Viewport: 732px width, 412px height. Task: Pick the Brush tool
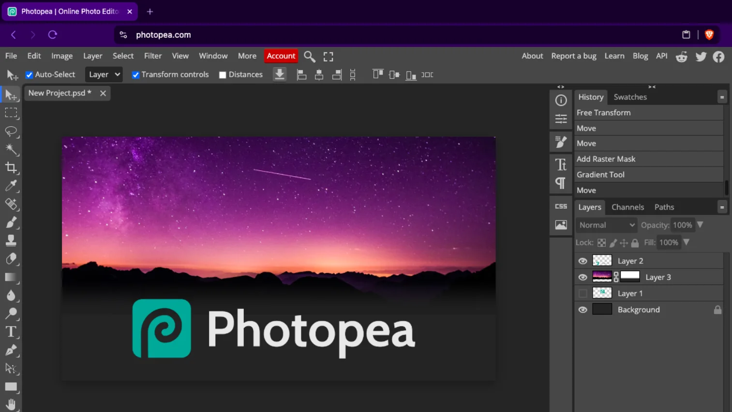point(11,223)
